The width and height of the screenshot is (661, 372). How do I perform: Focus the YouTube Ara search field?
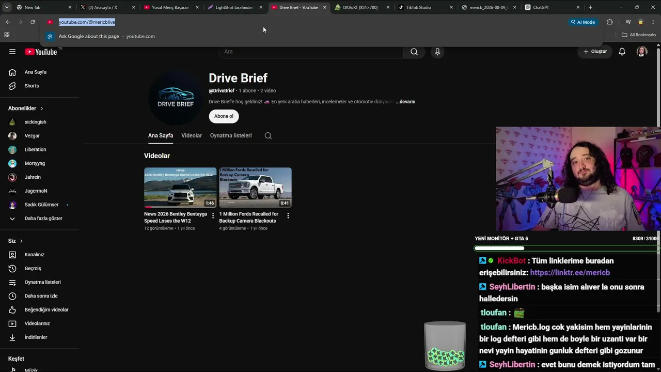tap(311, 52)
